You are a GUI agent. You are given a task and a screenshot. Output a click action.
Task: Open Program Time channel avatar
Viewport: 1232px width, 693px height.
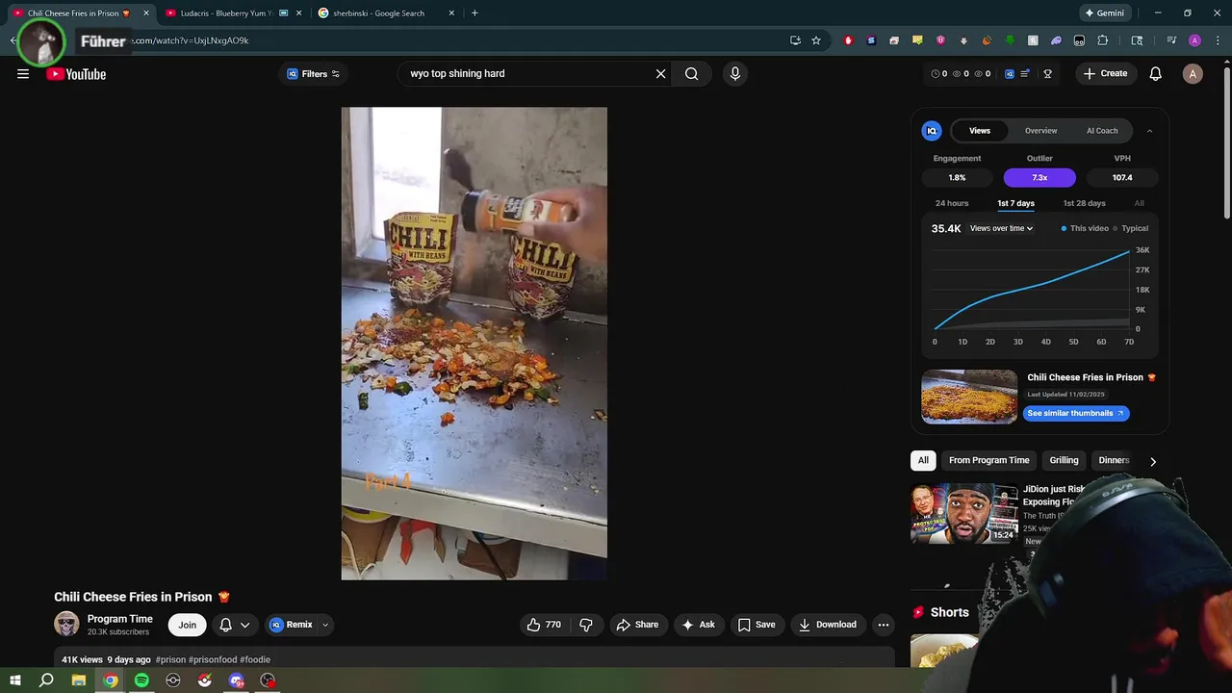pos(66,624)
